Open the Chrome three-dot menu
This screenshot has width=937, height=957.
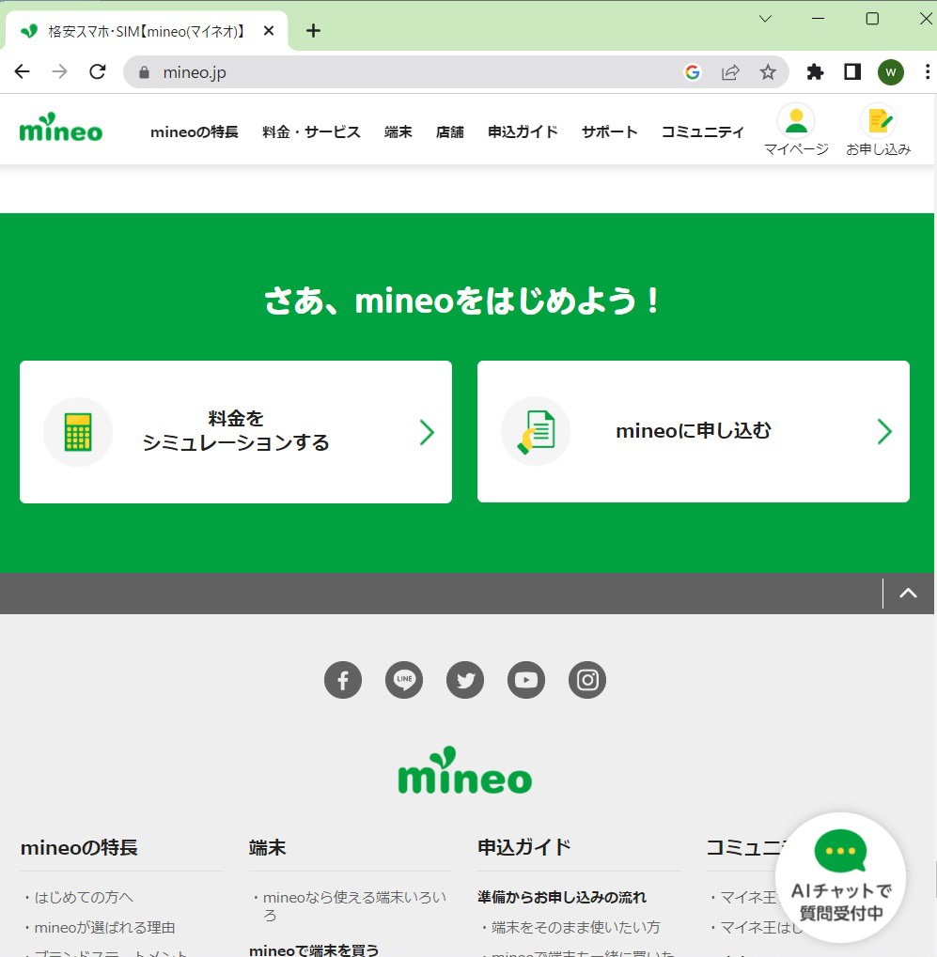928,72
